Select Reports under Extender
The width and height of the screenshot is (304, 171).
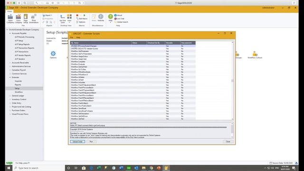coord(18,85)
